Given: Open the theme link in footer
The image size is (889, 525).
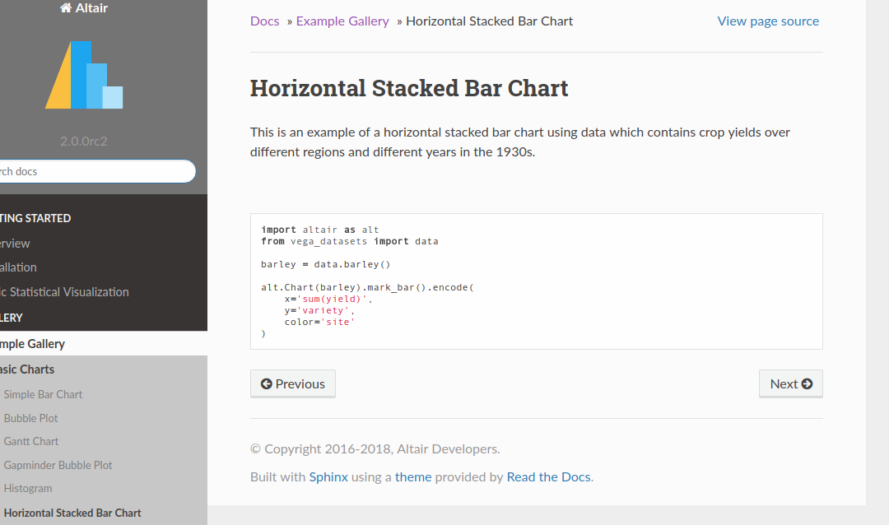Looking at the screenshot, I should (413, 476).
